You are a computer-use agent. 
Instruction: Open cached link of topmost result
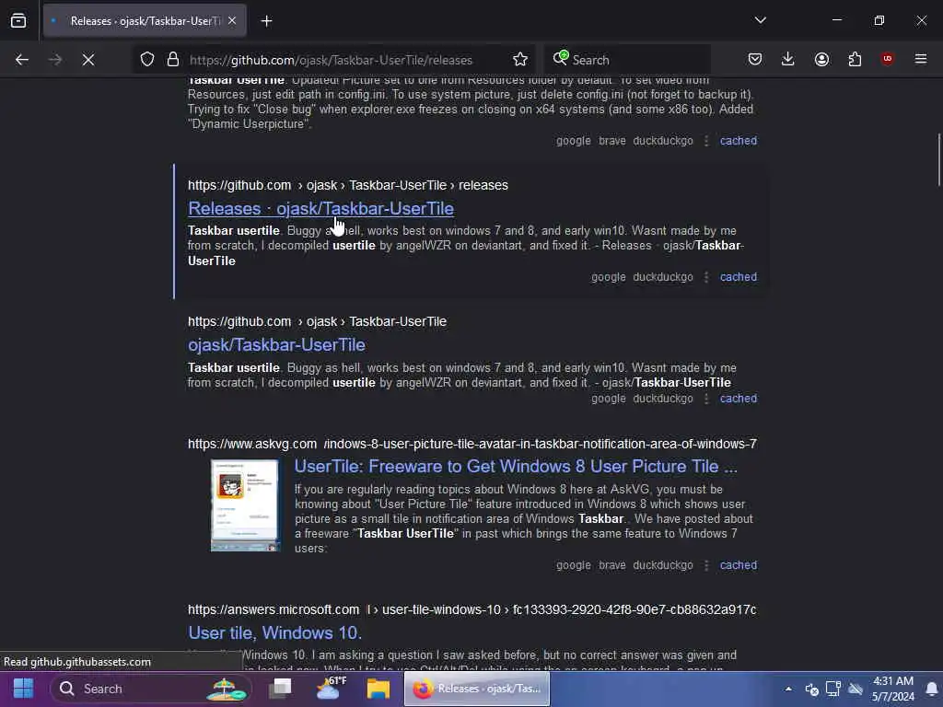pos(739,141)
